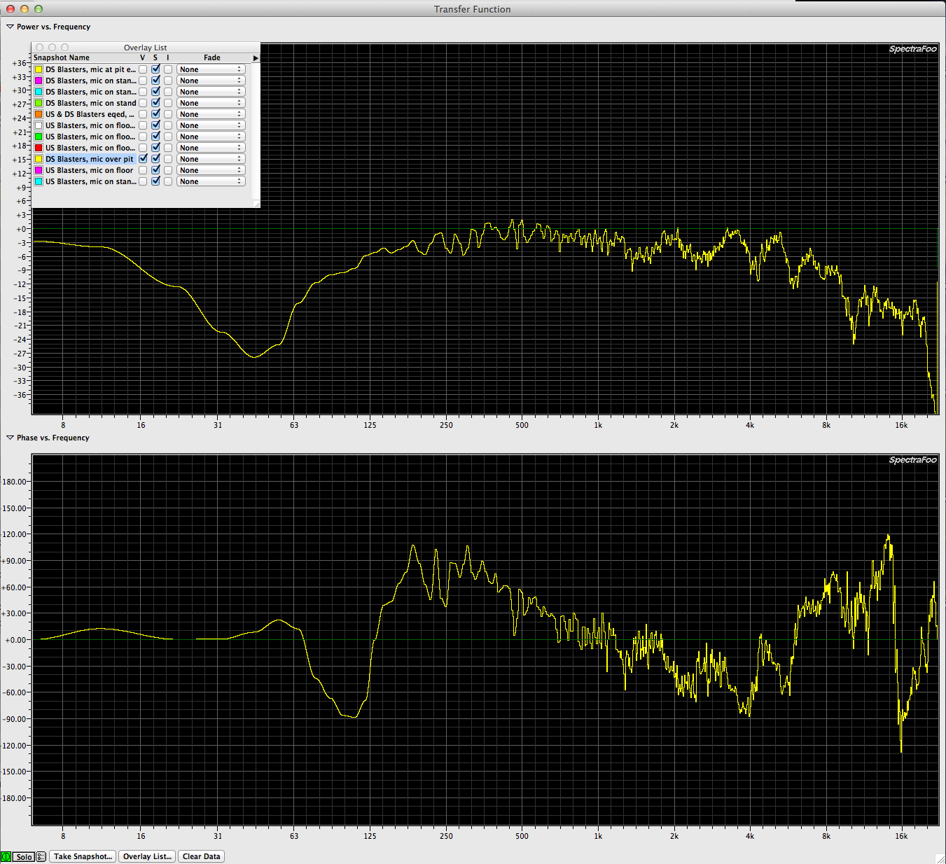This screenshot has height=864, width=946.
Task: Select US Blasters, mic on floor snapshot row
Action: (89, 170)
